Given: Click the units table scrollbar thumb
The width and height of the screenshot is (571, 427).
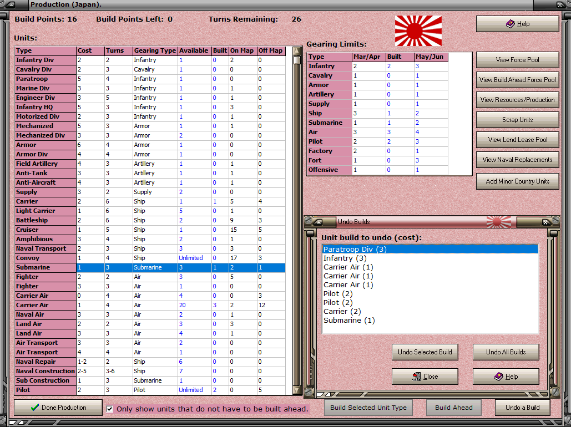Looking at the screenshot, I should click(x=297, y=60).
